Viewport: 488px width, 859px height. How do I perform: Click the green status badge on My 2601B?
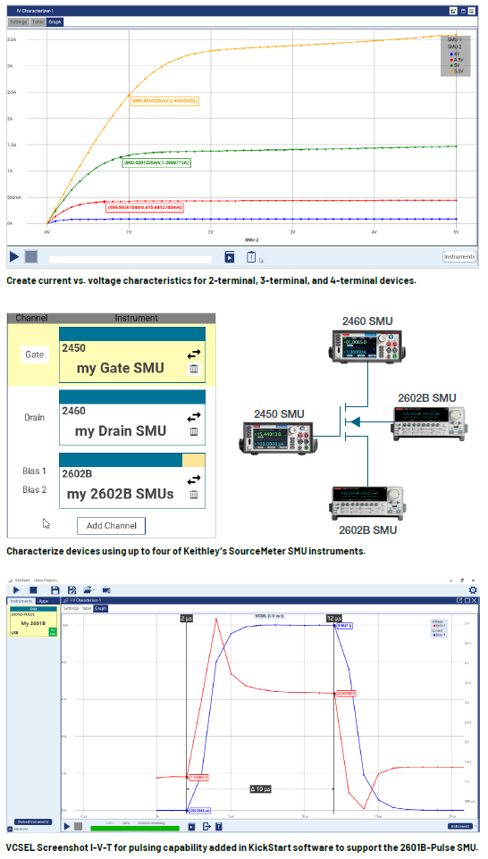(53, 631)
